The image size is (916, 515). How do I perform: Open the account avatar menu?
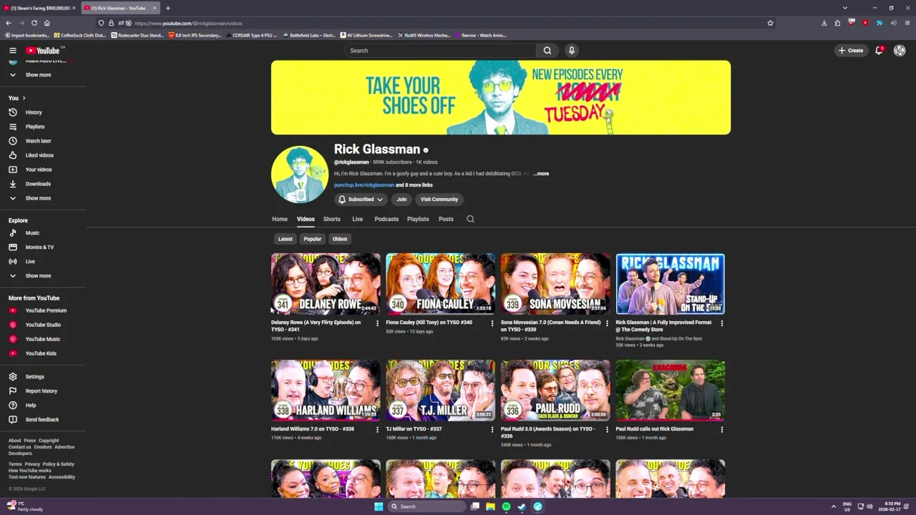click(x=900, y=50)
